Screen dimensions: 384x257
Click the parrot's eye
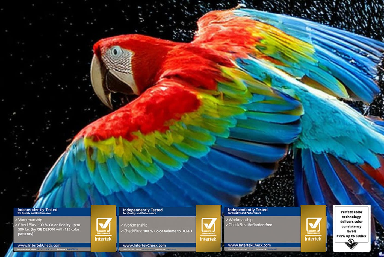116,51
